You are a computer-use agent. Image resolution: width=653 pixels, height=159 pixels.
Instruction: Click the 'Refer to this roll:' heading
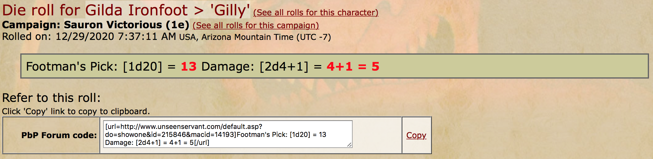[51, 98]
